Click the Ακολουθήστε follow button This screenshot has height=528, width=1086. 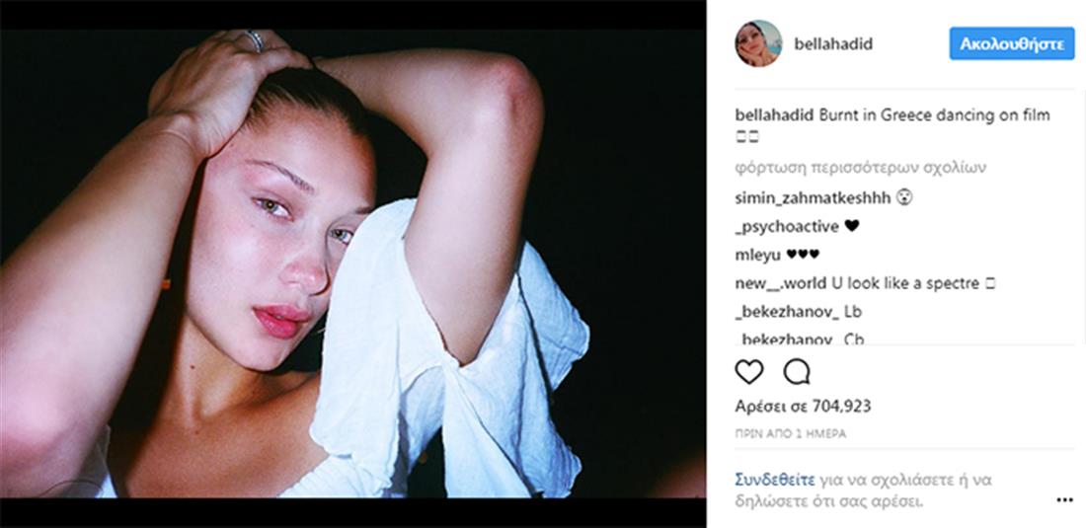click(1011, 43)
